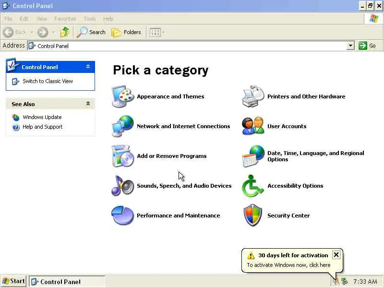Open the View menu
Screen dimensions: 384x288
pyautogui.click(x=42, y=19)
